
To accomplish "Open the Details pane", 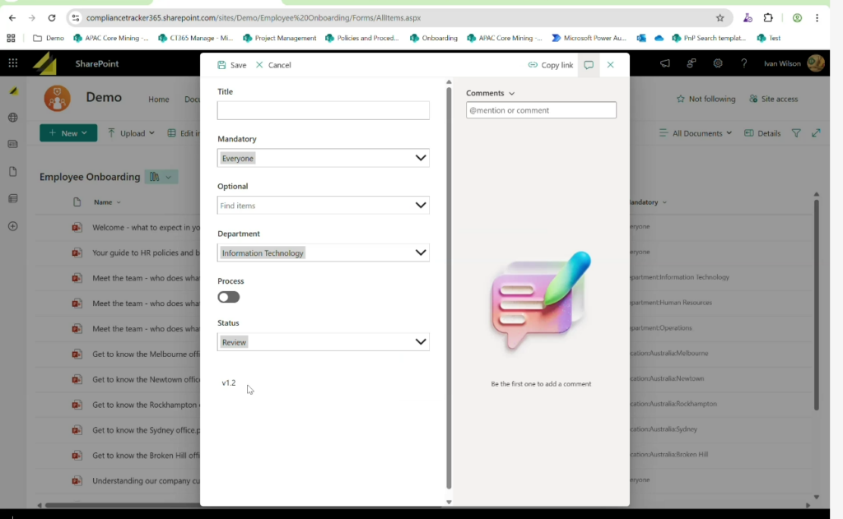I will pyautogui.click(x=762, y=133).
